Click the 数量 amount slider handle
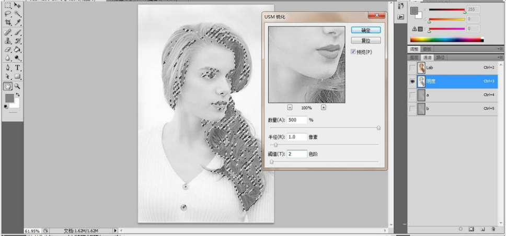The width and height of the screenshot is (506, 236). click(378, 127)
